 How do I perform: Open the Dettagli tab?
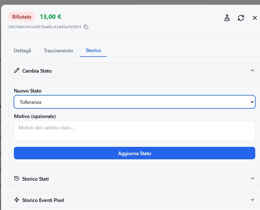(x=23, y=50)
